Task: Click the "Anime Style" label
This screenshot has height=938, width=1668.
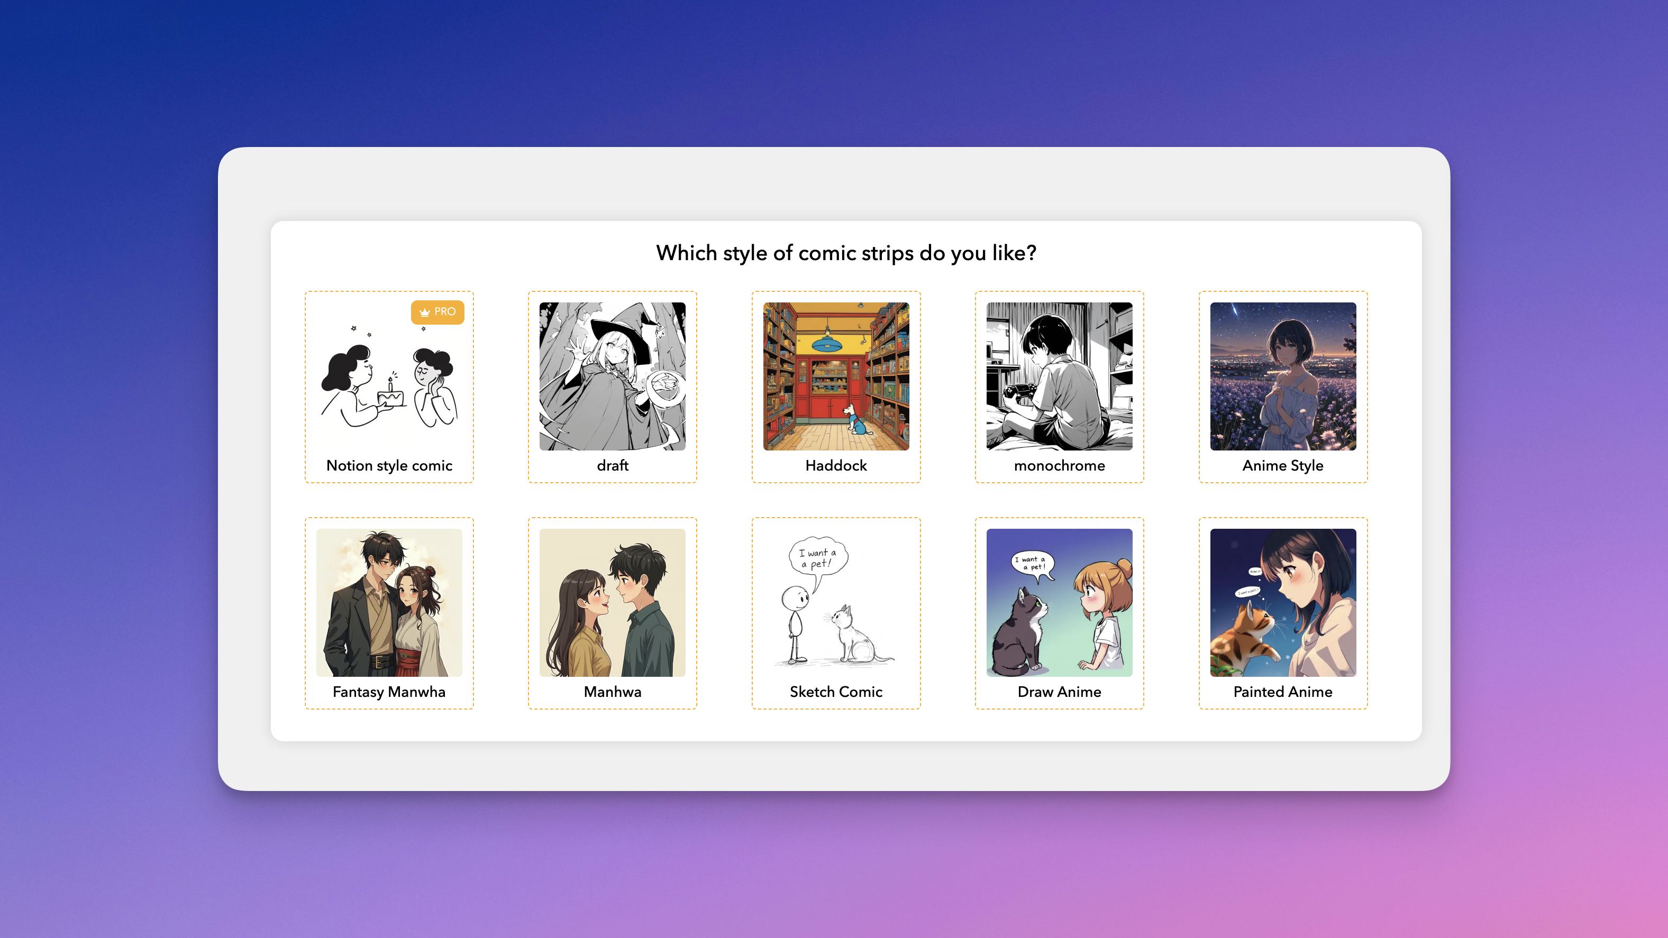Action: [x=1282, y=465]
